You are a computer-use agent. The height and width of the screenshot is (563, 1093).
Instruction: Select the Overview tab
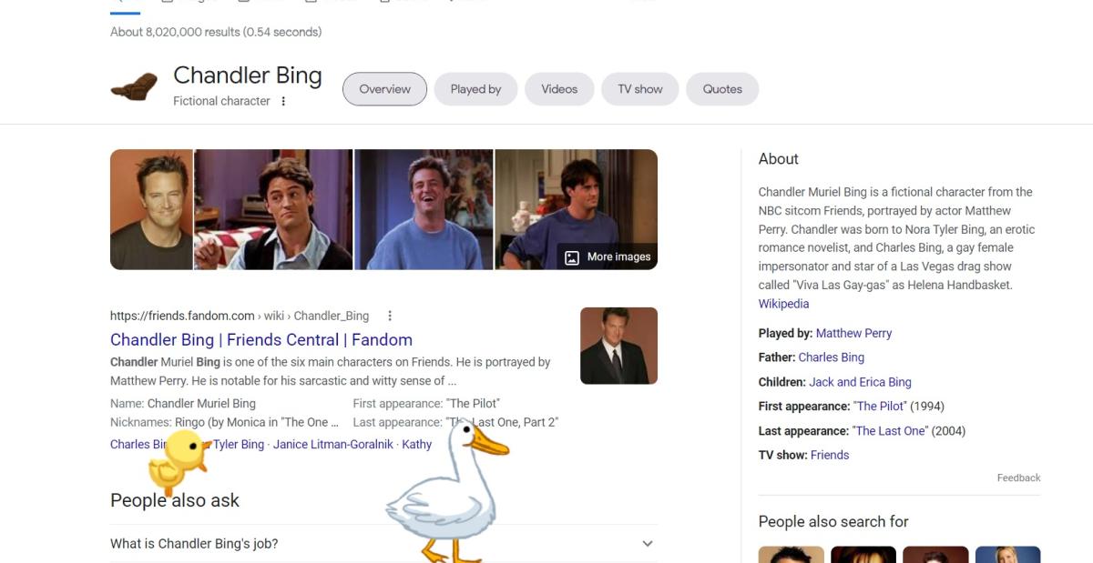[x=384, y=89]
